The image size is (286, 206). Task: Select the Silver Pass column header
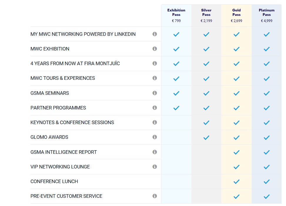(206, 15)
